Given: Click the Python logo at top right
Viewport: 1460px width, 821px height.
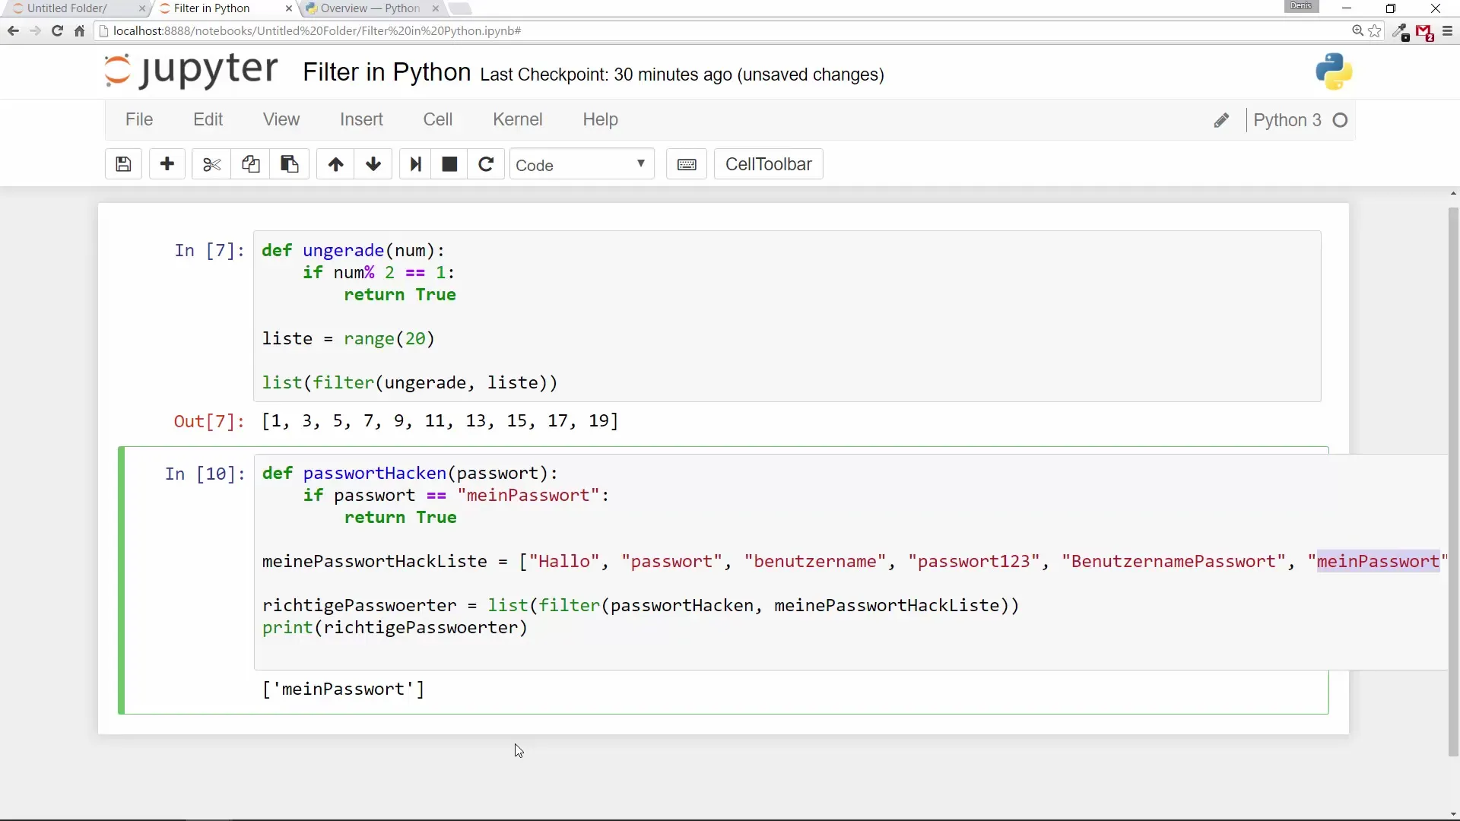Looking at the screenshot, I should click(1334, 72).
